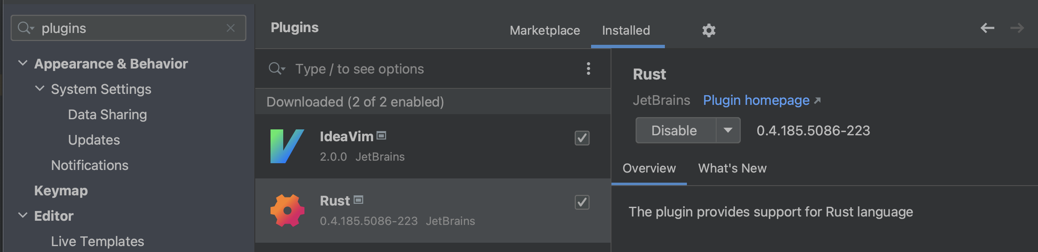Image resolution: width=1038 pixels, height=252 pixels.
Task: Uncheck the IdeaVim enabled checkbox
Action: coord(582,138)
